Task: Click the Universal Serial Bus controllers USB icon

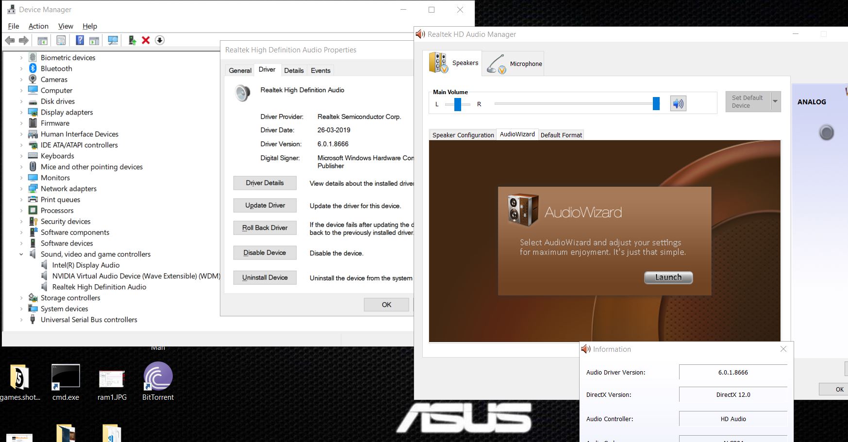Action: (x=33, y=319)
